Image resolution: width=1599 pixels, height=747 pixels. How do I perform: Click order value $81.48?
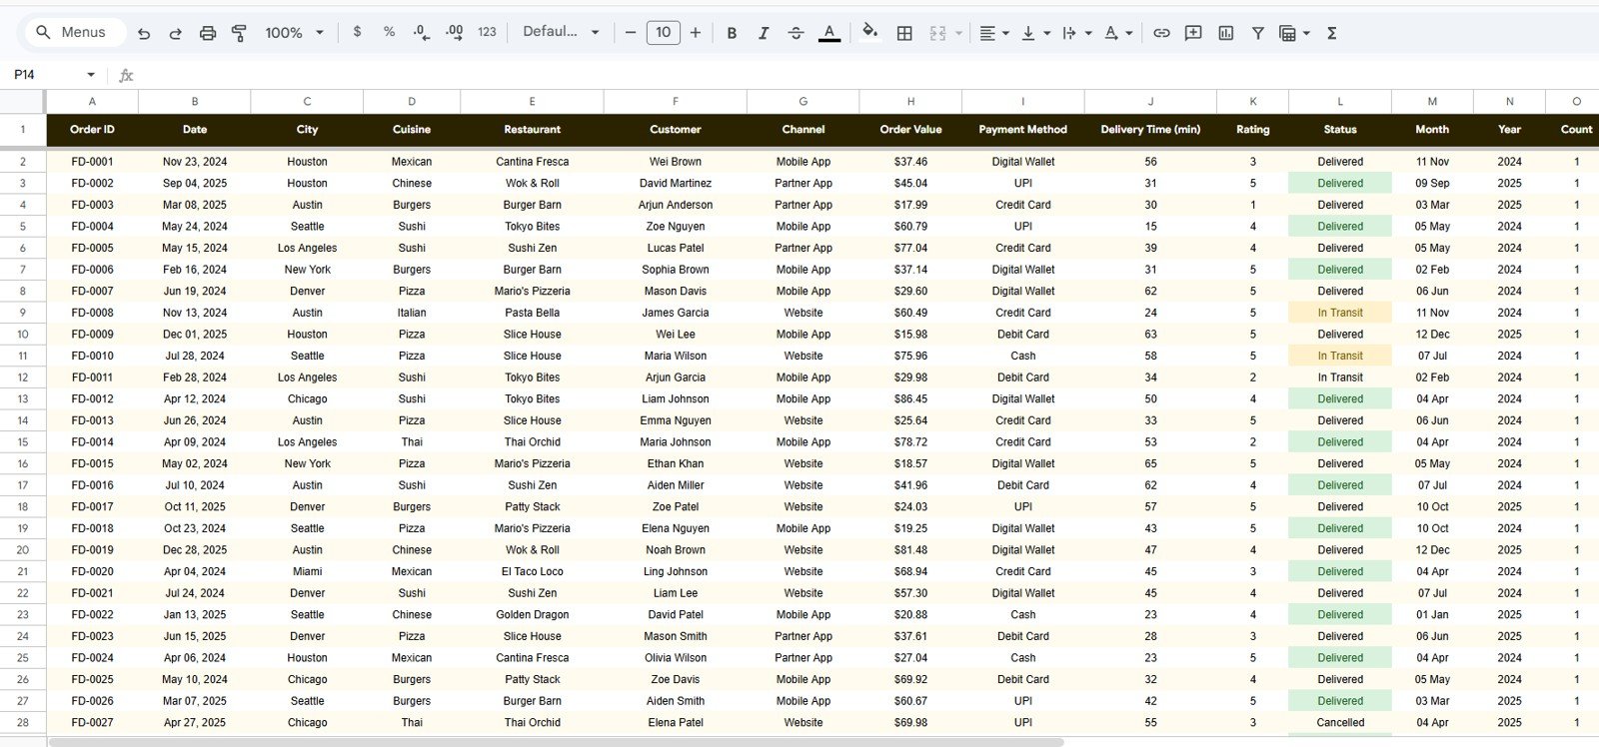click(910, 549)
